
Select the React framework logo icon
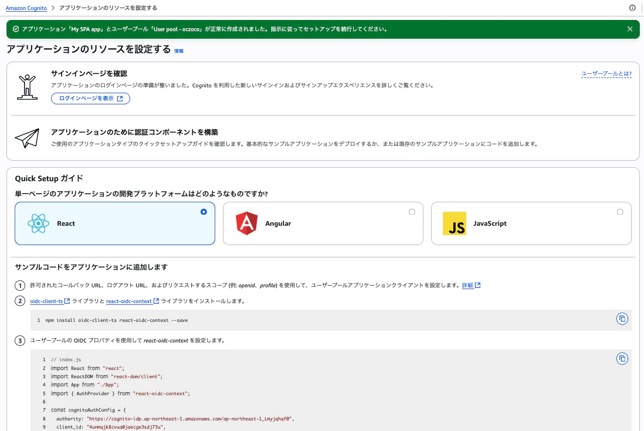[38, 223]
